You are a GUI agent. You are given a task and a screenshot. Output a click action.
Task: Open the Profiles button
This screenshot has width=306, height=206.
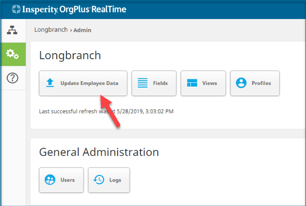(x=255, y=83)
